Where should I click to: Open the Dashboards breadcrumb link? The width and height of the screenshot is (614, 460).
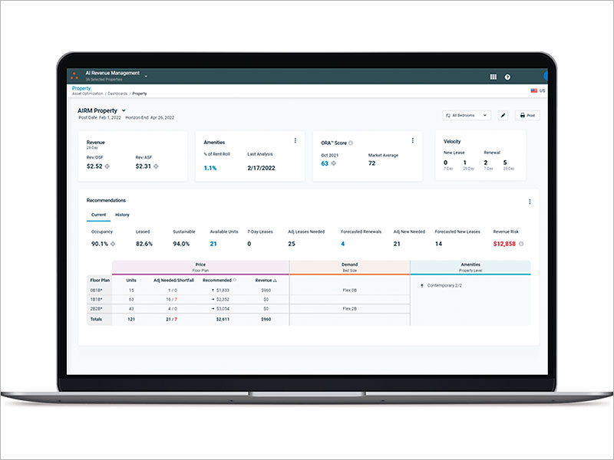click(117, 94)
